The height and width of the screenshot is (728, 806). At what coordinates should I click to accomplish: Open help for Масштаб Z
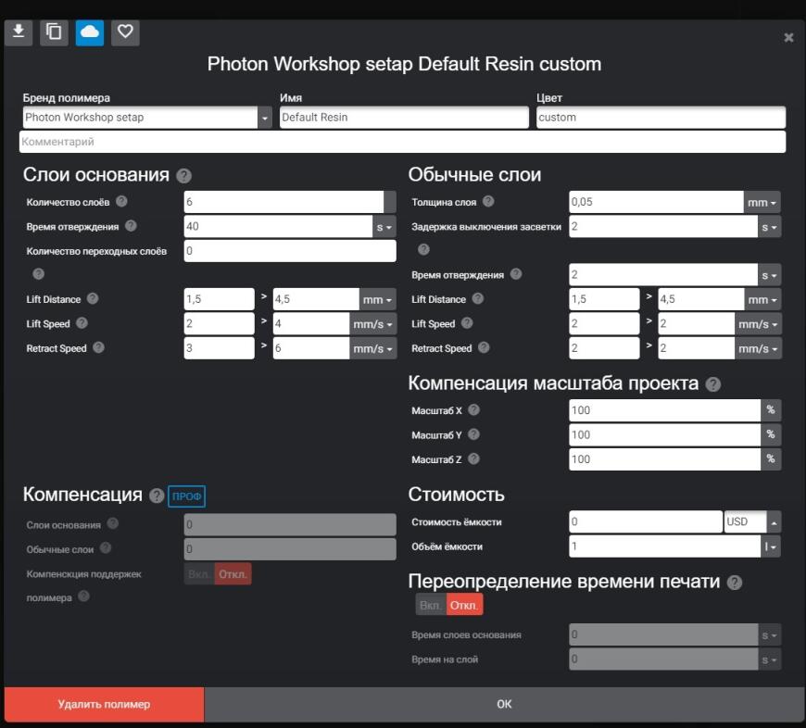(474, 458)
